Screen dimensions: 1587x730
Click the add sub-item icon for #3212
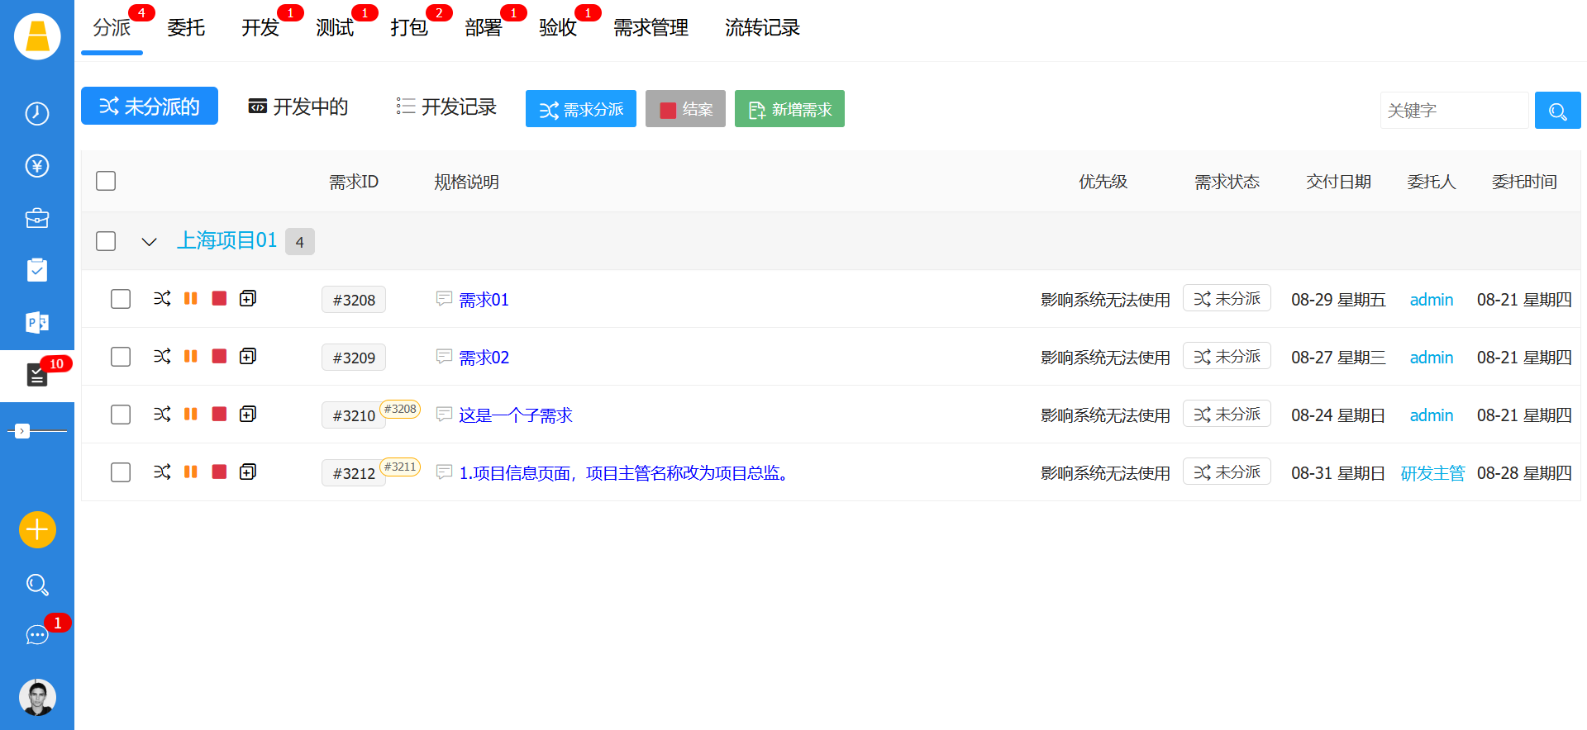[248, 472]
